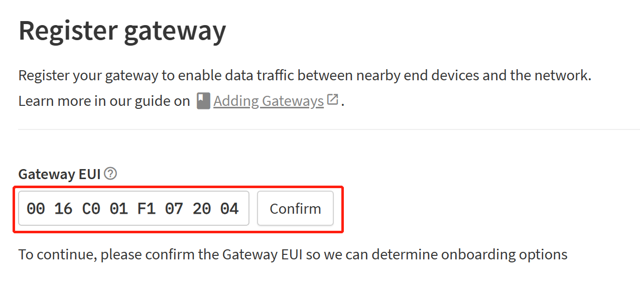Confirm the Gateway EUI with the Confirm button
Screen dimensions: 640x298
pos(295,208)
